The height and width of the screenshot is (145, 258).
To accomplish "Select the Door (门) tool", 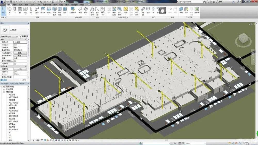I will coord(14,10).
